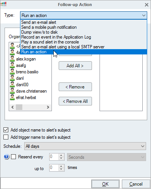Select asafg in the user list
151x189 pixels.
[21, 65]
